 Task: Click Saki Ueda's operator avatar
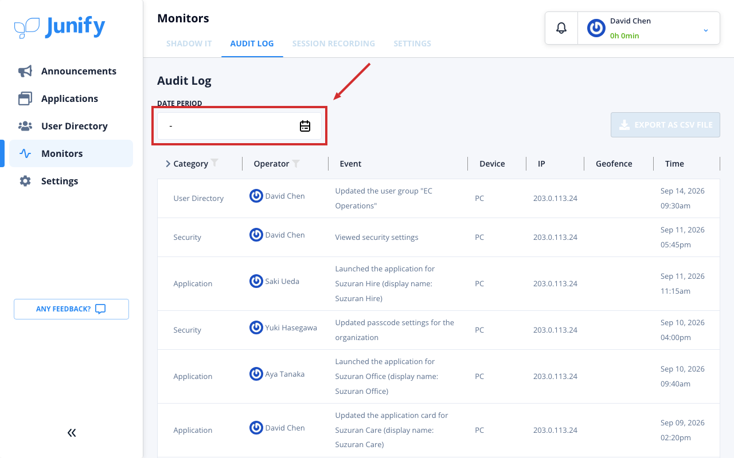pos(256,281)
